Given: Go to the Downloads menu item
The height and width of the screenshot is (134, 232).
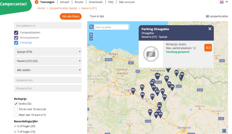Looking at the screenshot, I should (96, 2).
